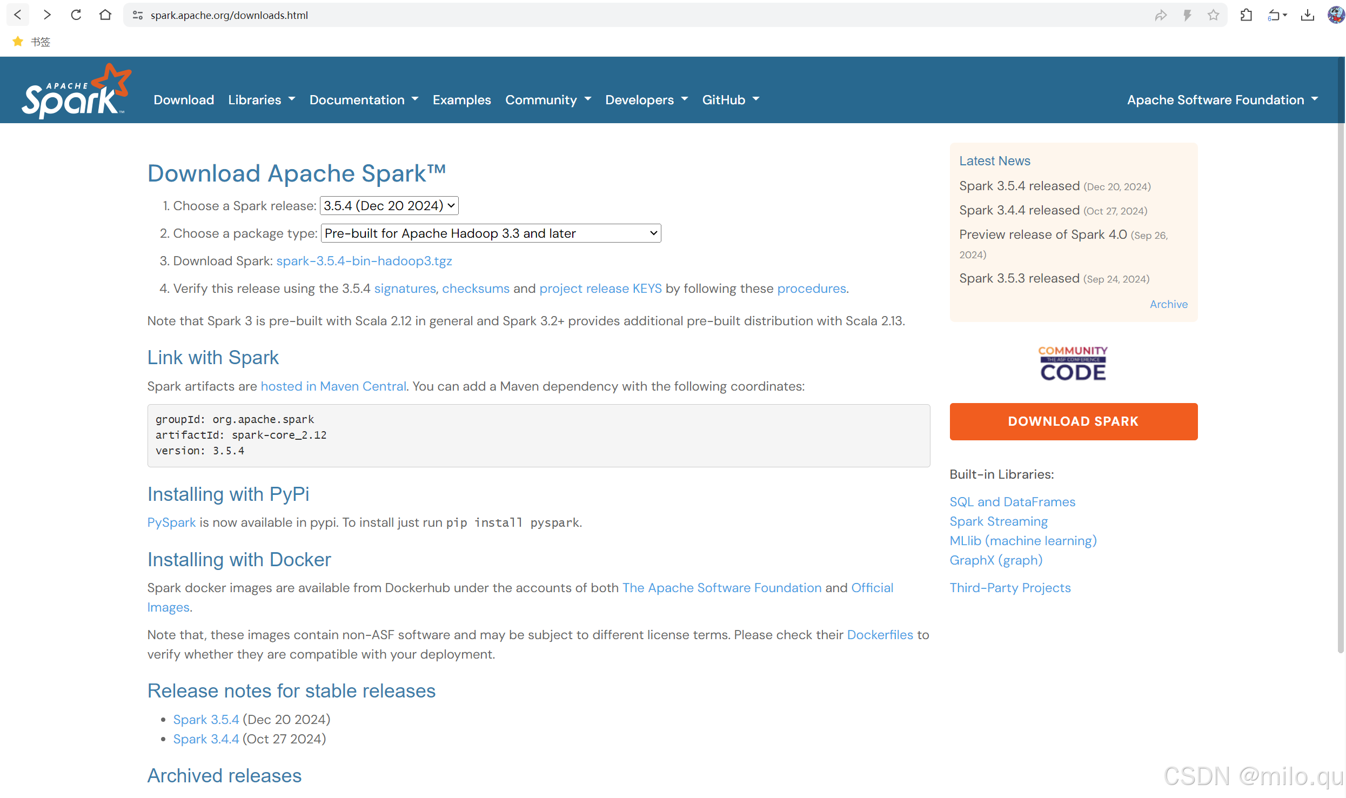Expand Apache Software Foundation menu

pos(1222,100)
